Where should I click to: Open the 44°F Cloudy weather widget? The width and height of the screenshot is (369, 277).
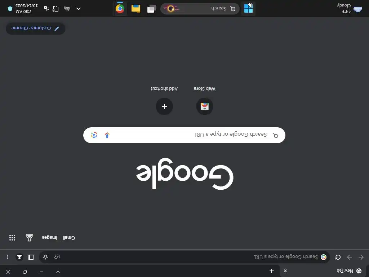pos(350,8)
